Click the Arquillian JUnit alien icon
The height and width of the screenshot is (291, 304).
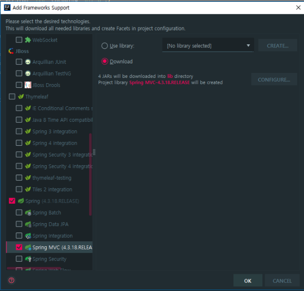(28, 62)
